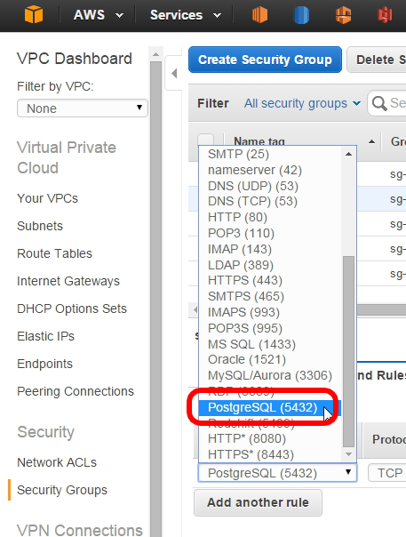
Task: Click sidebar scrollbar up arrow
Action: [x=155, y=54]
